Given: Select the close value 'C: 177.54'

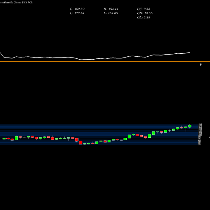Looking at the screenshot, I should [77, 13].
